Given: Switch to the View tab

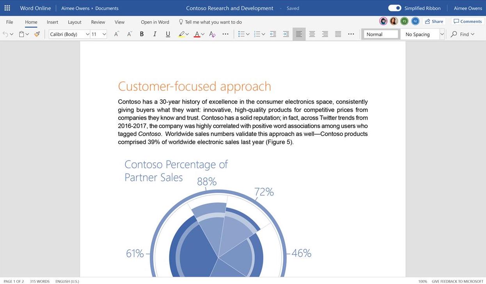Looking at the screenshot, I should point(120,22).
